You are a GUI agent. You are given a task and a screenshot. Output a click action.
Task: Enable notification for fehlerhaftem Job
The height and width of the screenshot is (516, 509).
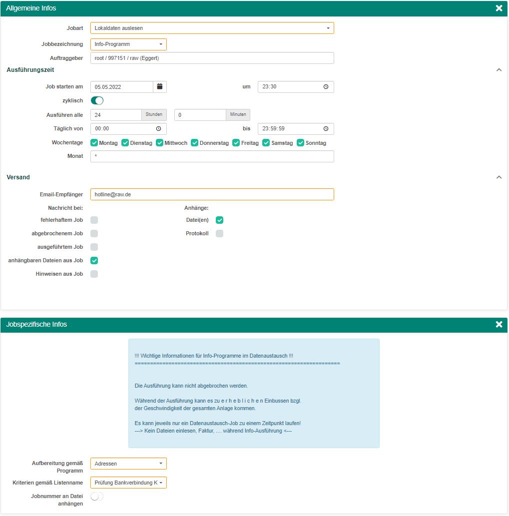click(x=94, y=220)
